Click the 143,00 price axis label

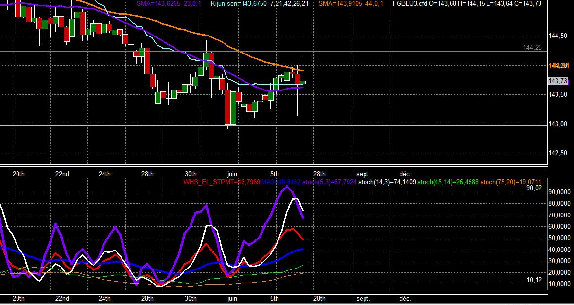pos(558,124)
